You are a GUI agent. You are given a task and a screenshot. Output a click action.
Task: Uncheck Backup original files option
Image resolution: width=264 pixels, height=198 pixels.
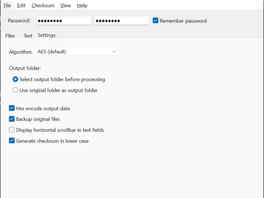12,119
